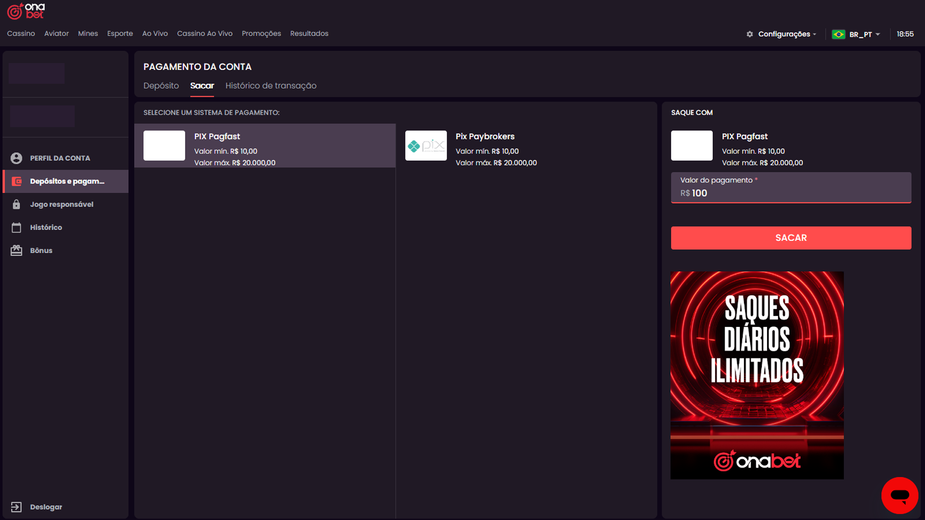Click the Brazil flag icon
Screen dimensions: 925x520
click(838, 35)
